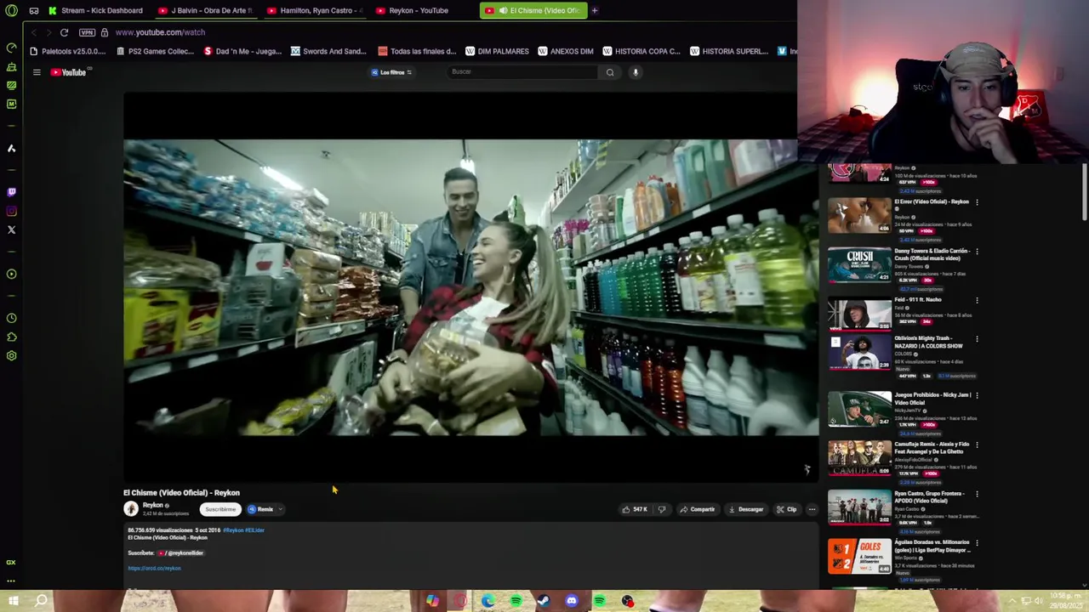Image resolution: width=1089 pixels, height=612 pixels.
Task: Open sidebar history clock icon
Action: point(11,318)
